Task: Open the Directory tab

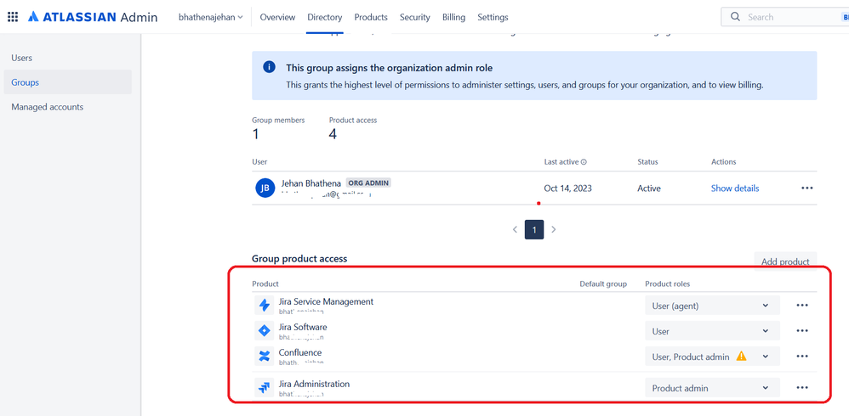Action: [x=325, y=17]
